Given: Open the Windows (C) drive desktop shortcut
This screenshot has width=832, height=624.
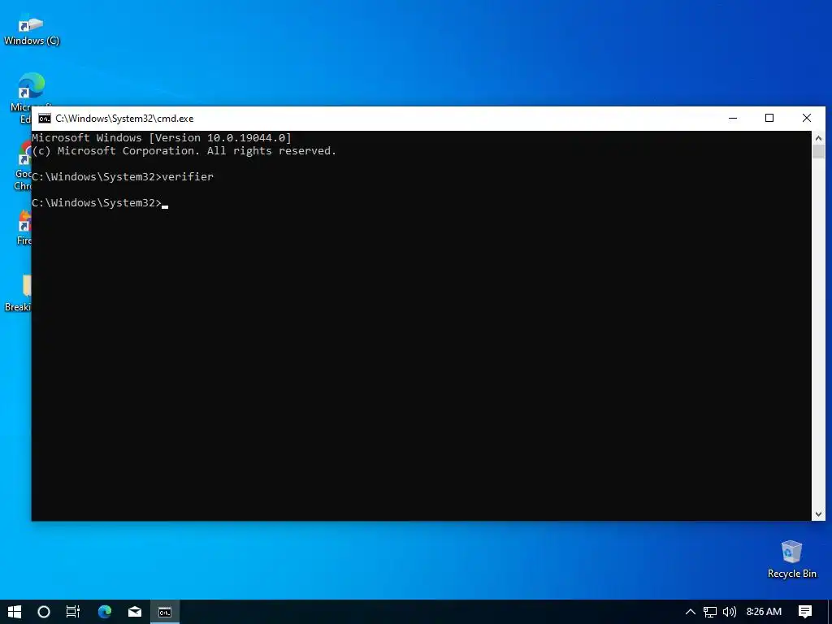Looking at the screenshot, I should click(32, 31).
